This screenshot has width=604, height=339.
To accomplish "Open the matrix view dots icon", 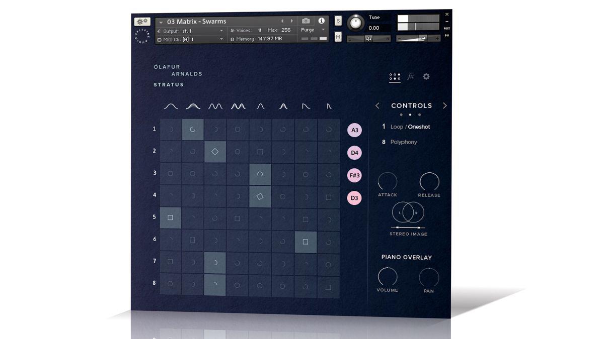I will 395,77.
